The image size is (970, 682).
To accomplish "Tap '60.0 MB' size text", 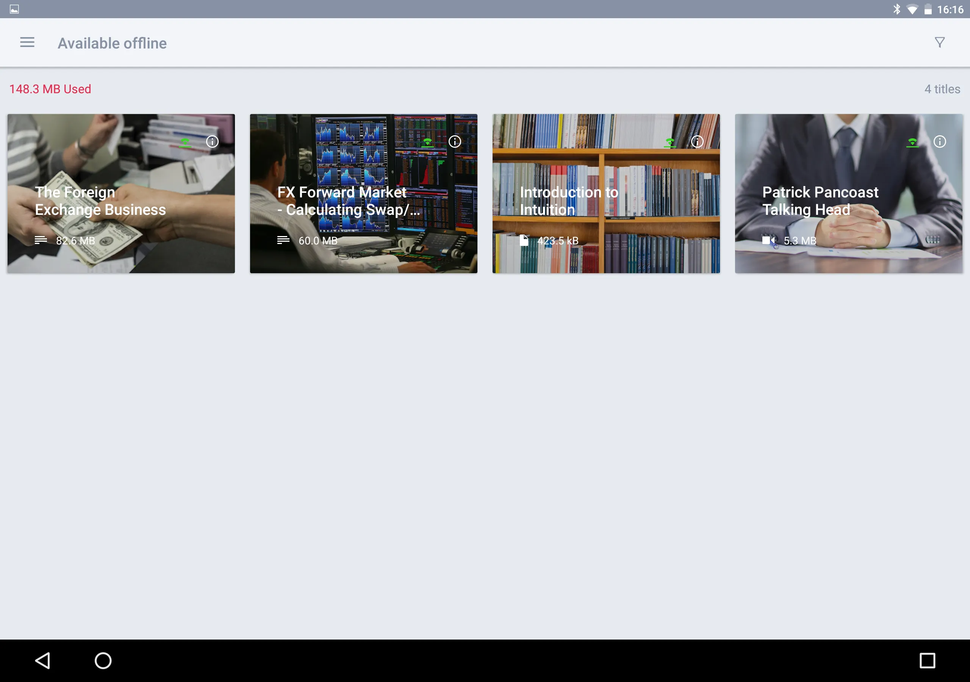I will click(x=318, y=241).
